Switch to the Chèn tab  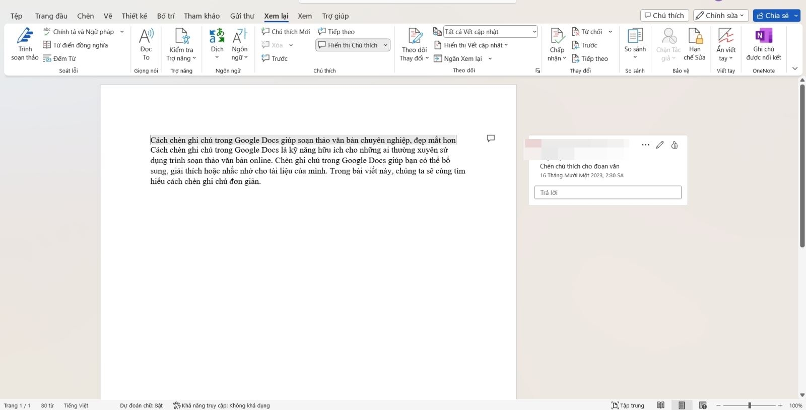pos(85,16)
